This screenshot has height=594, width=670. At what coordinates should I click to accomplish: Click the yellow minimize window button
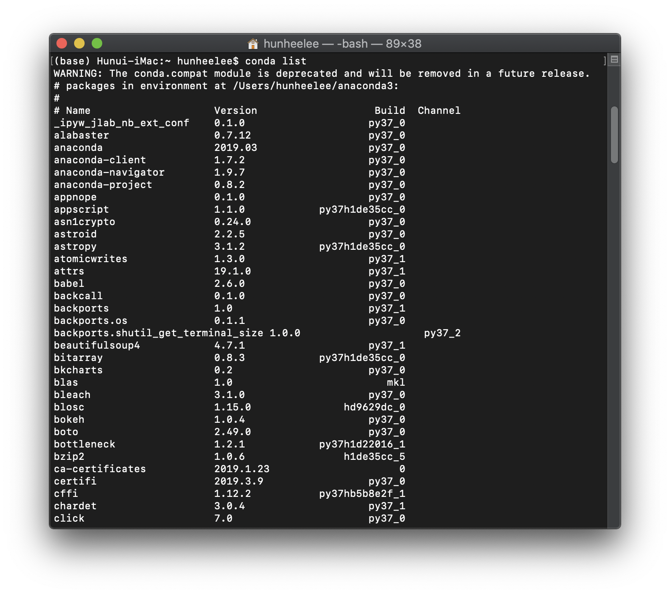pyautogui.click(x=79, y=43)
